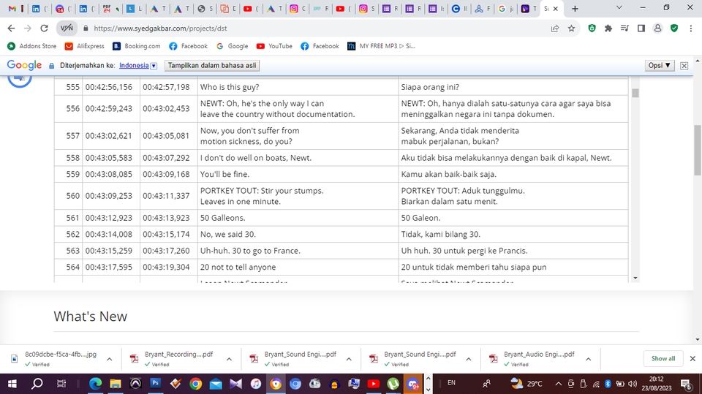Open the search tabs chevron
The image size is (702, 394).
[619, 7]
